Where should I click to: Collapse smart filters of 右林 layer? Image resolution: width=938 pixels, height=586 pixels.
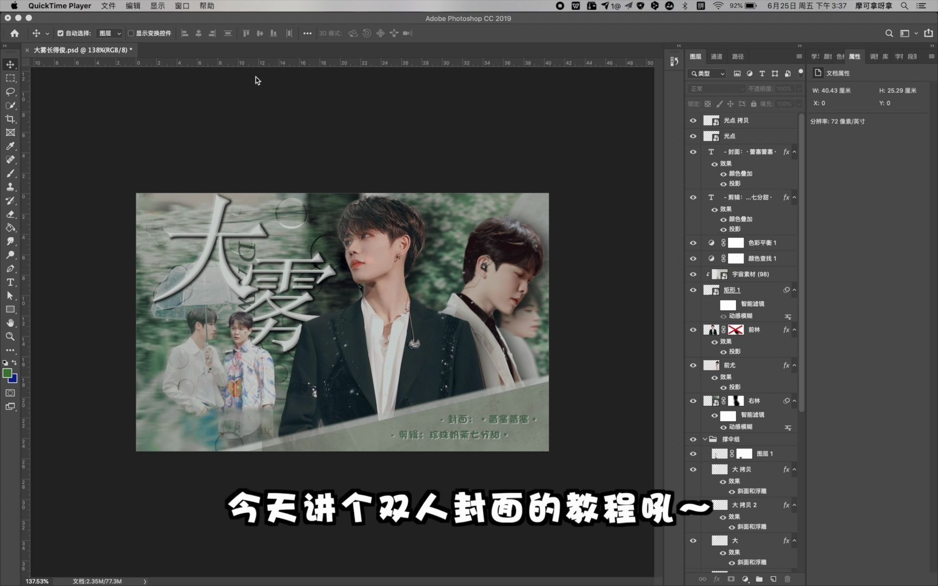tap(795, 401)
